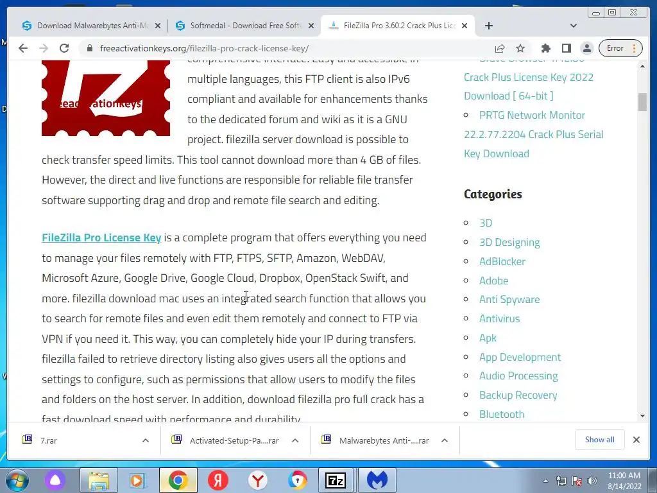Click the network tray icon

point(561,481)
